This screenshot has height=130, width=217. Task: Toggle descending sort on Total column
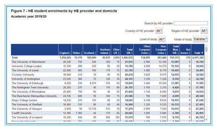pos(202,53)
